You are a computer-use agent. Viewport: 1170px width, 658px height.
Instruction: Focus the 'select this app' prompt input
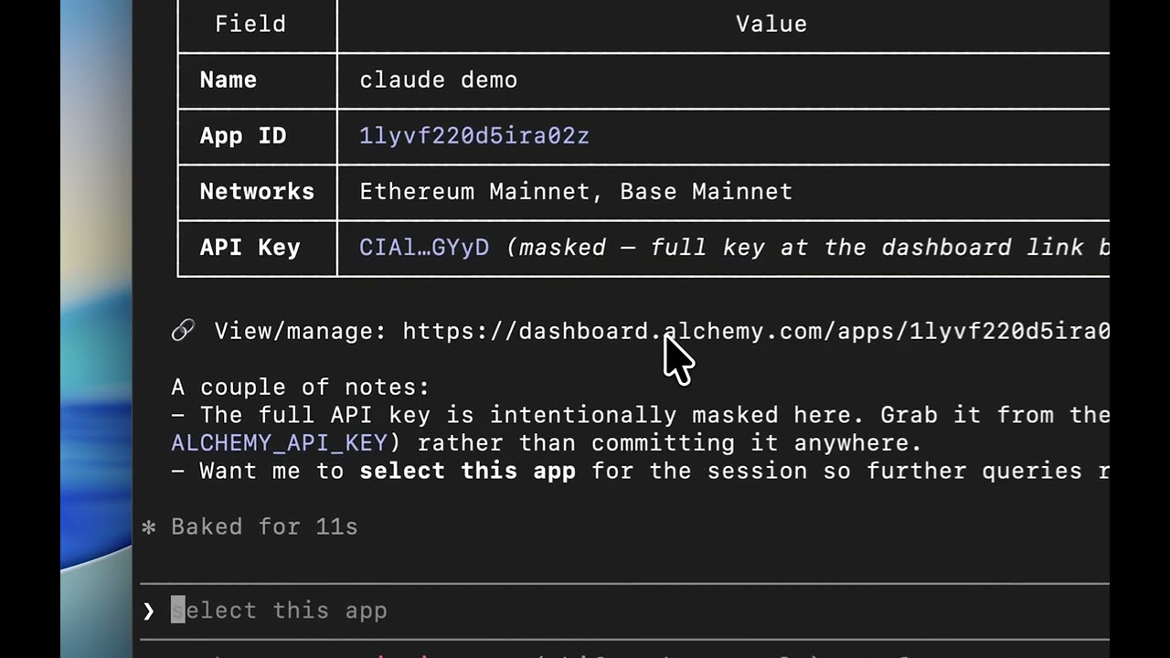[x=624, y=610]
